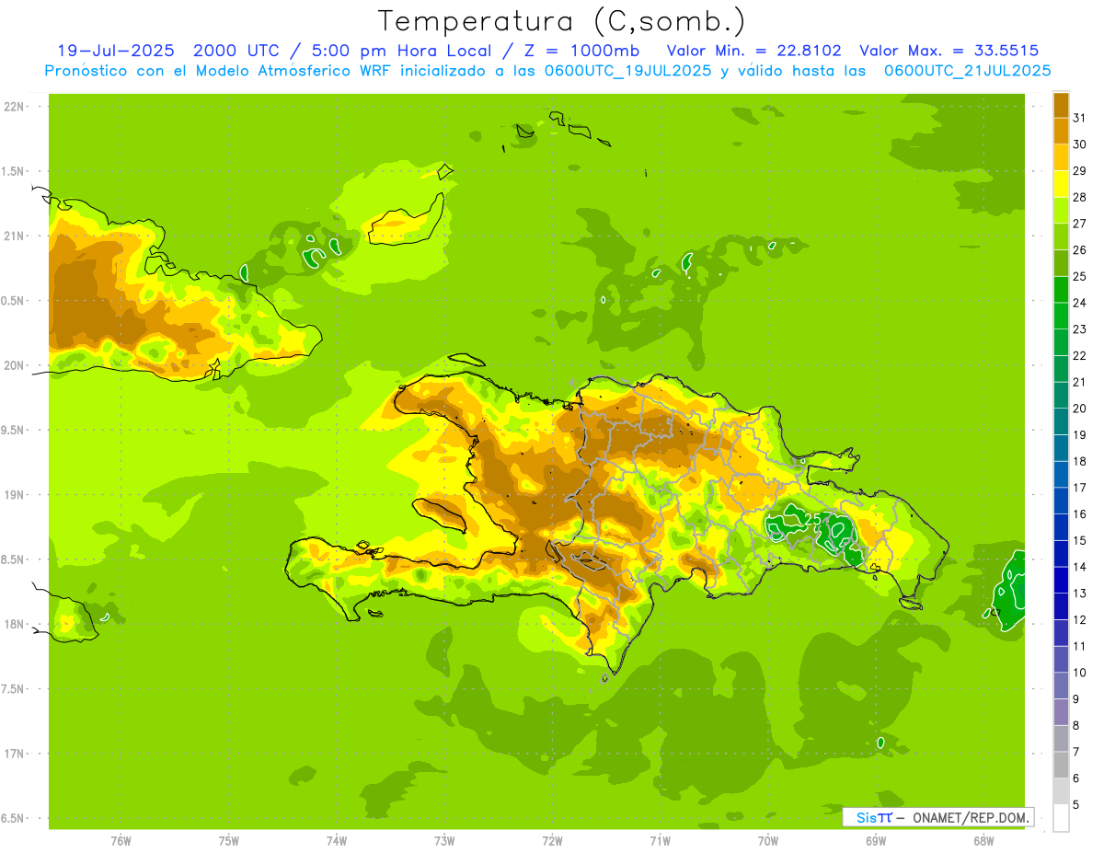Click the "2000 UTC" time text
Viewport: 1104px width, 853px height.
click(237, 51)
